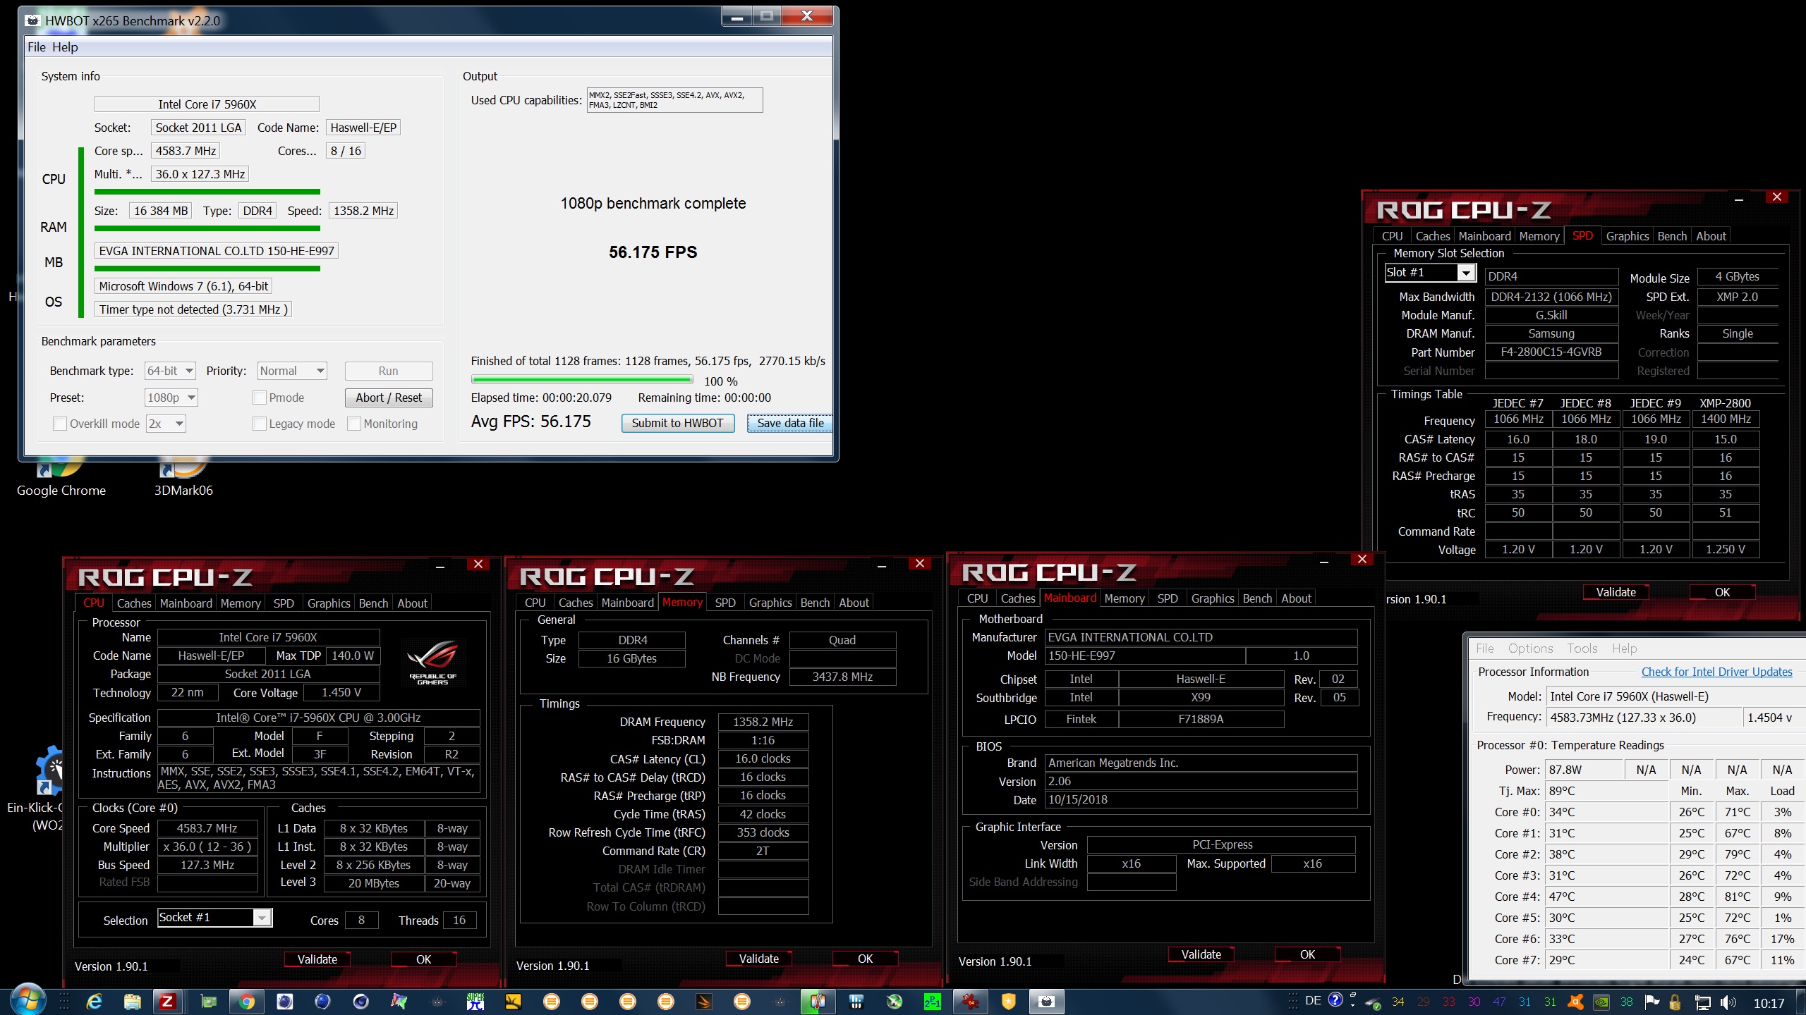Open Windows Explorer folder taskbar icon
Image resolution: width=1806 pixels, height=1015 pixels.
(x=132, y=1001)
